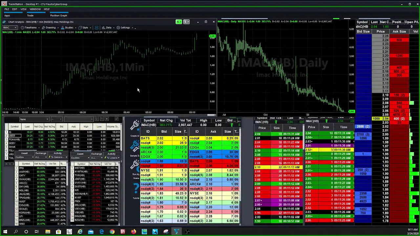Click the Studies flask icon
Screen dimensions: 420x236
click(62, 28)
